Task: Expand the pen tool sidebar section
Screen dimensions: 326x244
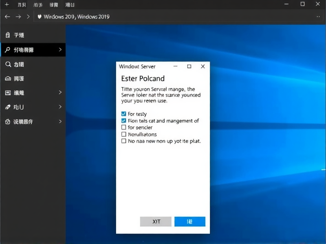Action: 60,107
